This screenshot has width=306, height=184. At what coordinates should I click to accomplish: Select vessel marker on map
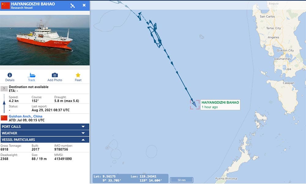(195, 104)
